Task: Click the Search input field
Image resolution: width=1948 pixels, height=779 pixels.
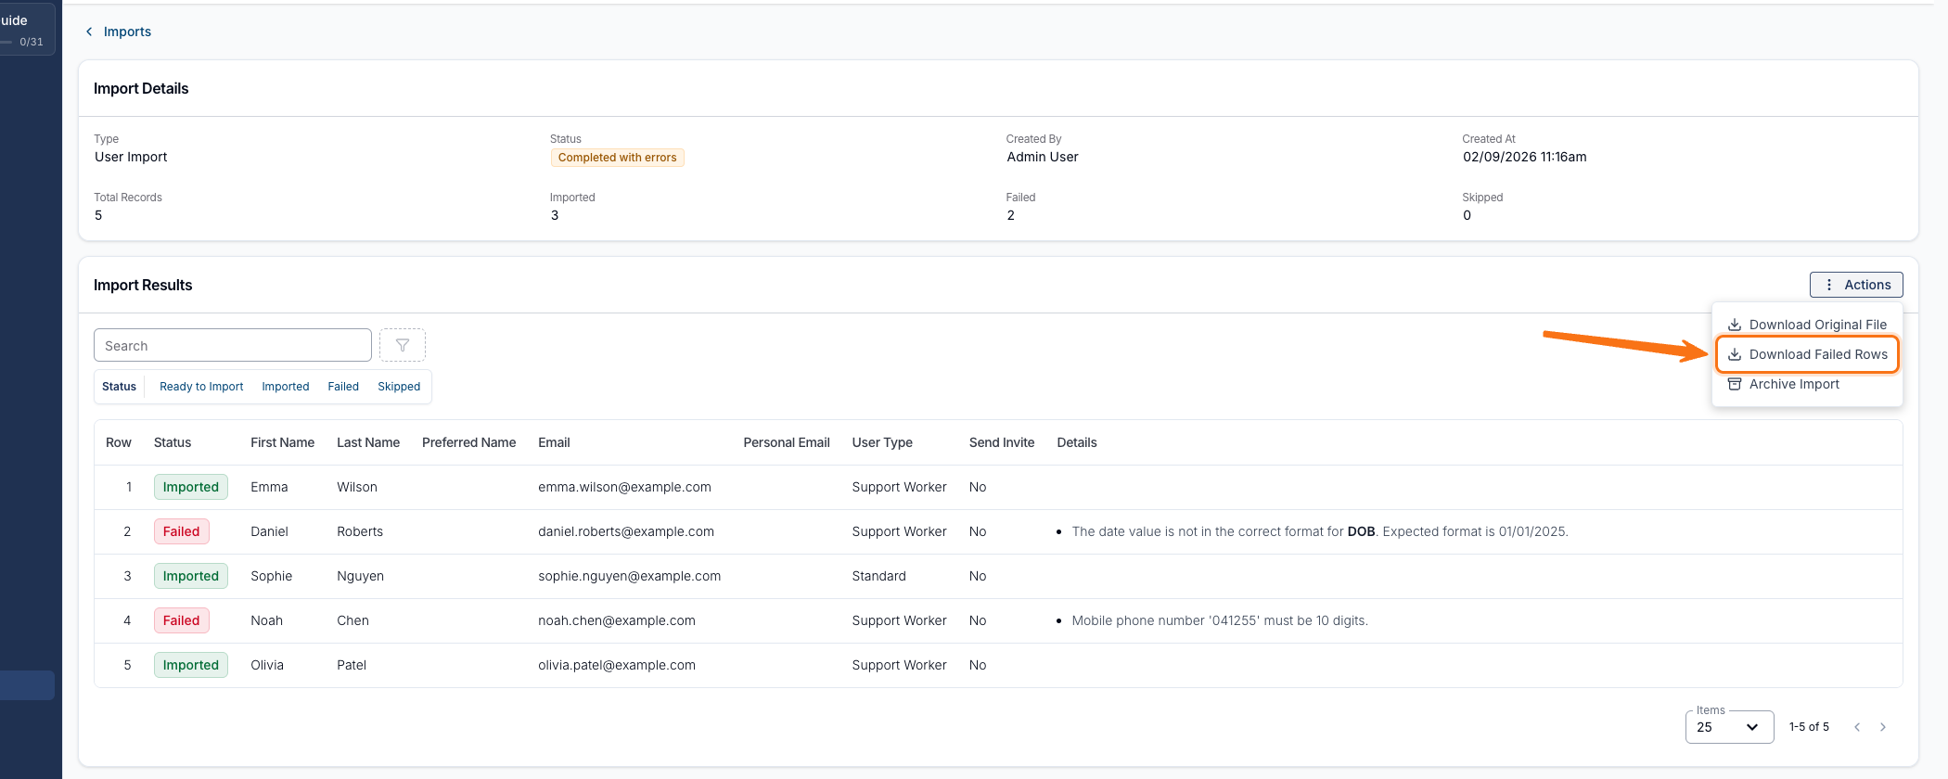Action: pos(233,345)
